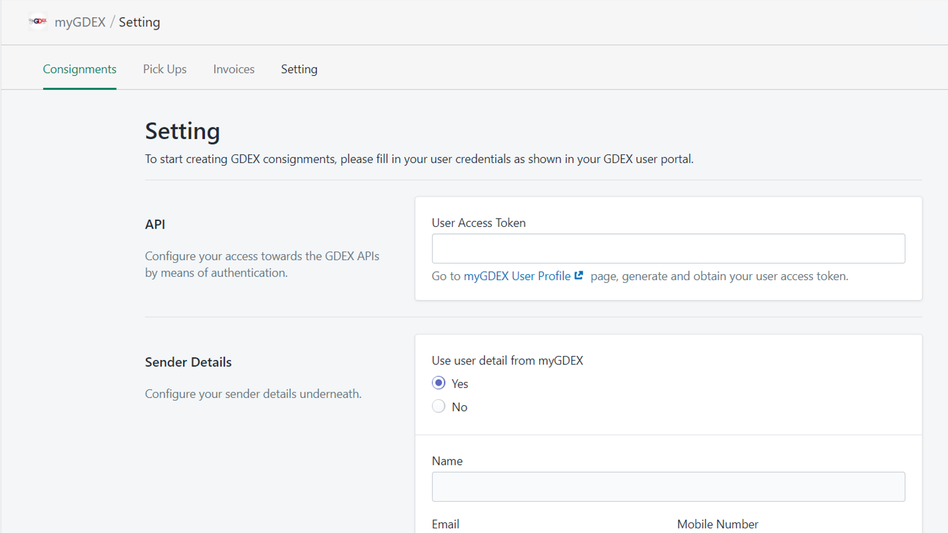
Task: Click the Name field label
Action: coord(447,461)
